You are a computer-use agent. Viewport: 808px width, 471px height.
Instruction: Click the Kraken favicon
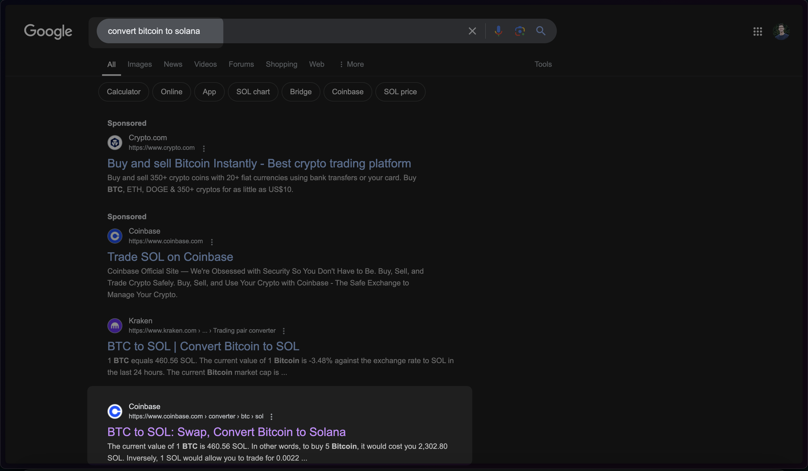tap(115, 326)
